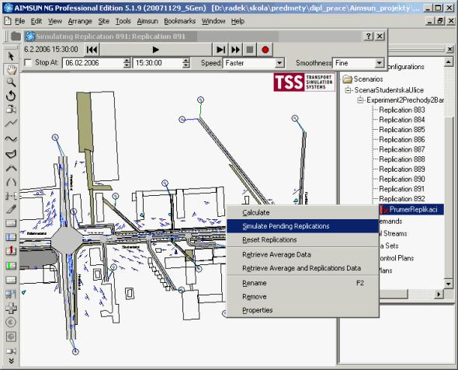458x370 pixels.
Task: Step simulation forward one step
Action: click(x=220, y=50)
